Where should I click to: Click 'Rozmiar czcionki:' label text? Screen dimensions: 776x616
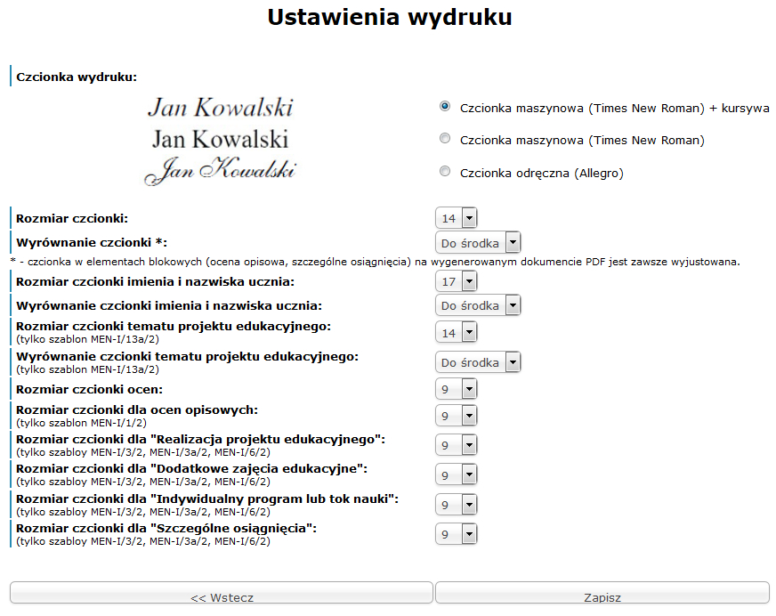pyautogui.click(x=72, y=218)
